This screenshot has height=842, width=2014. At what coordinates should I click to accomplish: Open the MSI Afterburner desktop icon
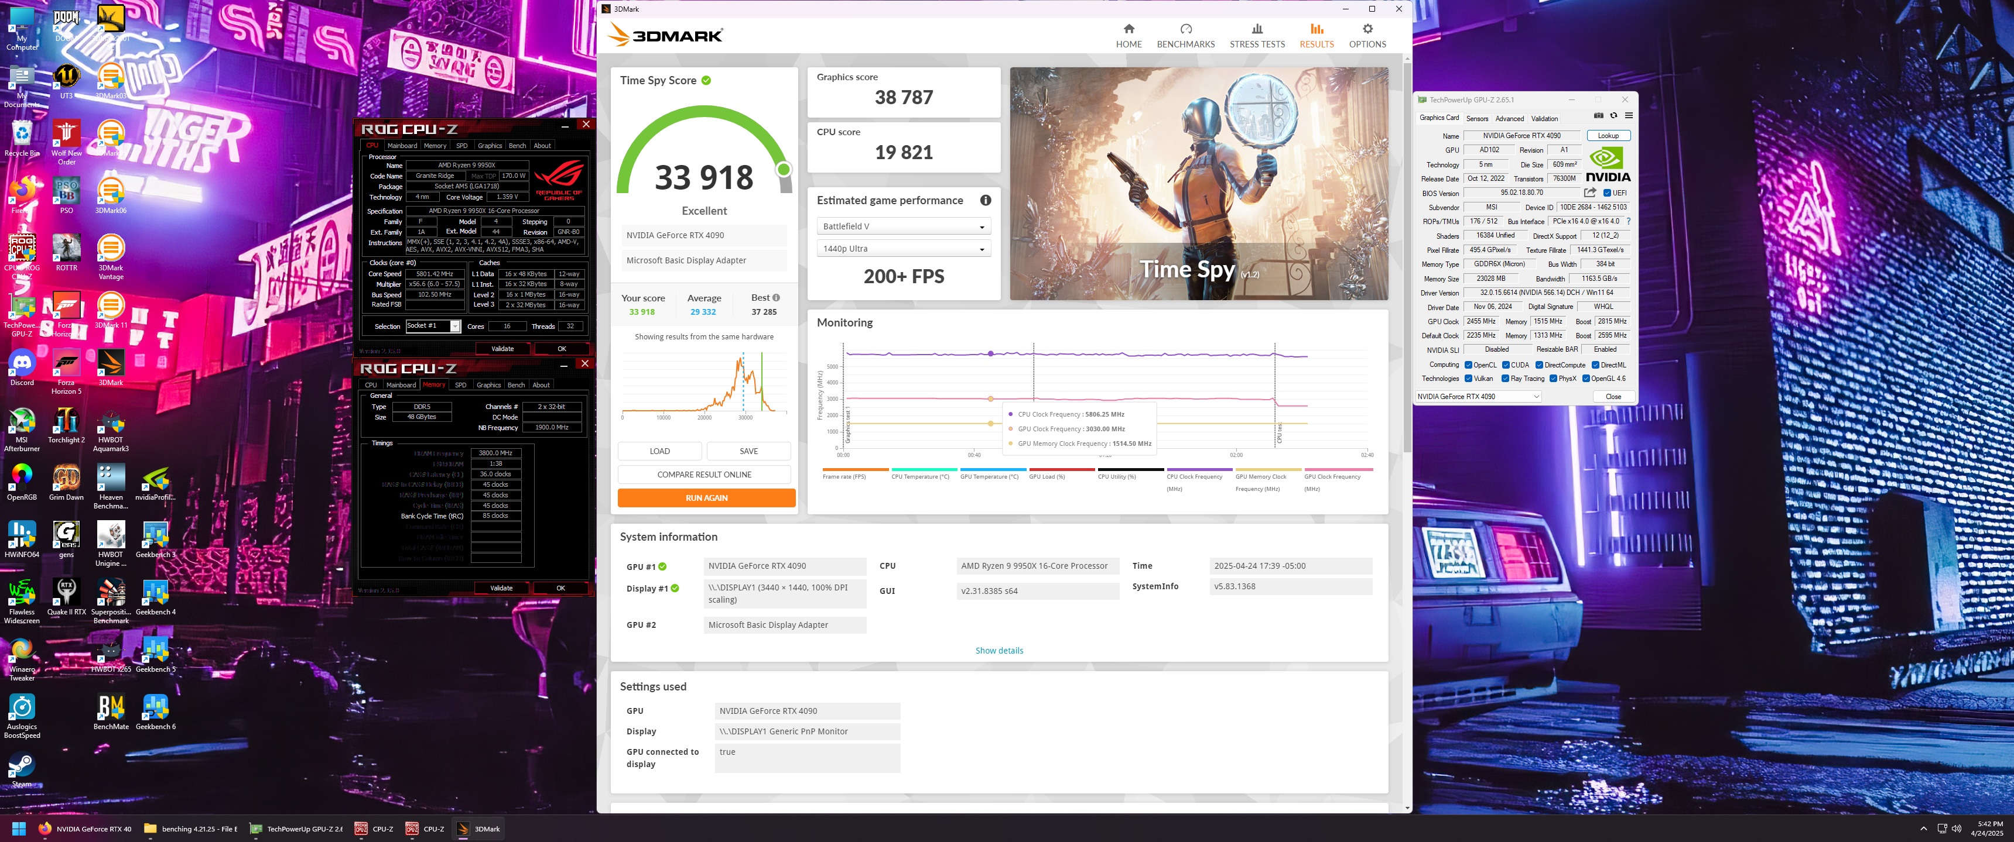(x=22, y=429)
